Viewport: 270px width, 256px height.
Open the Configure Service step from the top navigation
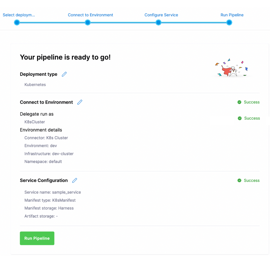tap(161, 15)
